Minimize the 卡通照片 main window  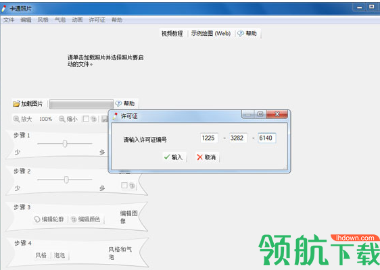[359, 7]
